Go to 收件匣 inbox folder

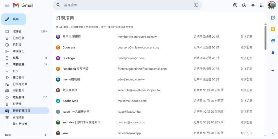pos(17,32)
